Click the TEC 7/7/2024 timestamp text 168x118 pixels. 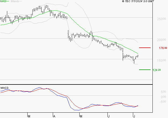[138, 1]
